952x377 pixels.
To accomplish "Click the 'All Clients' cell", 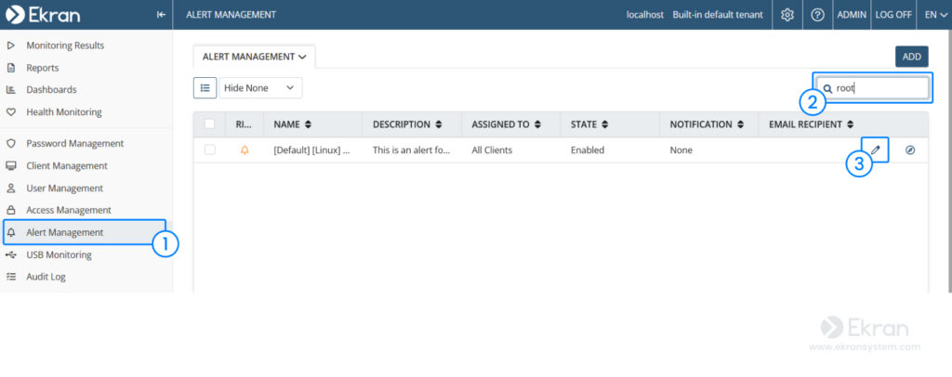I will [x=492, y=149].
